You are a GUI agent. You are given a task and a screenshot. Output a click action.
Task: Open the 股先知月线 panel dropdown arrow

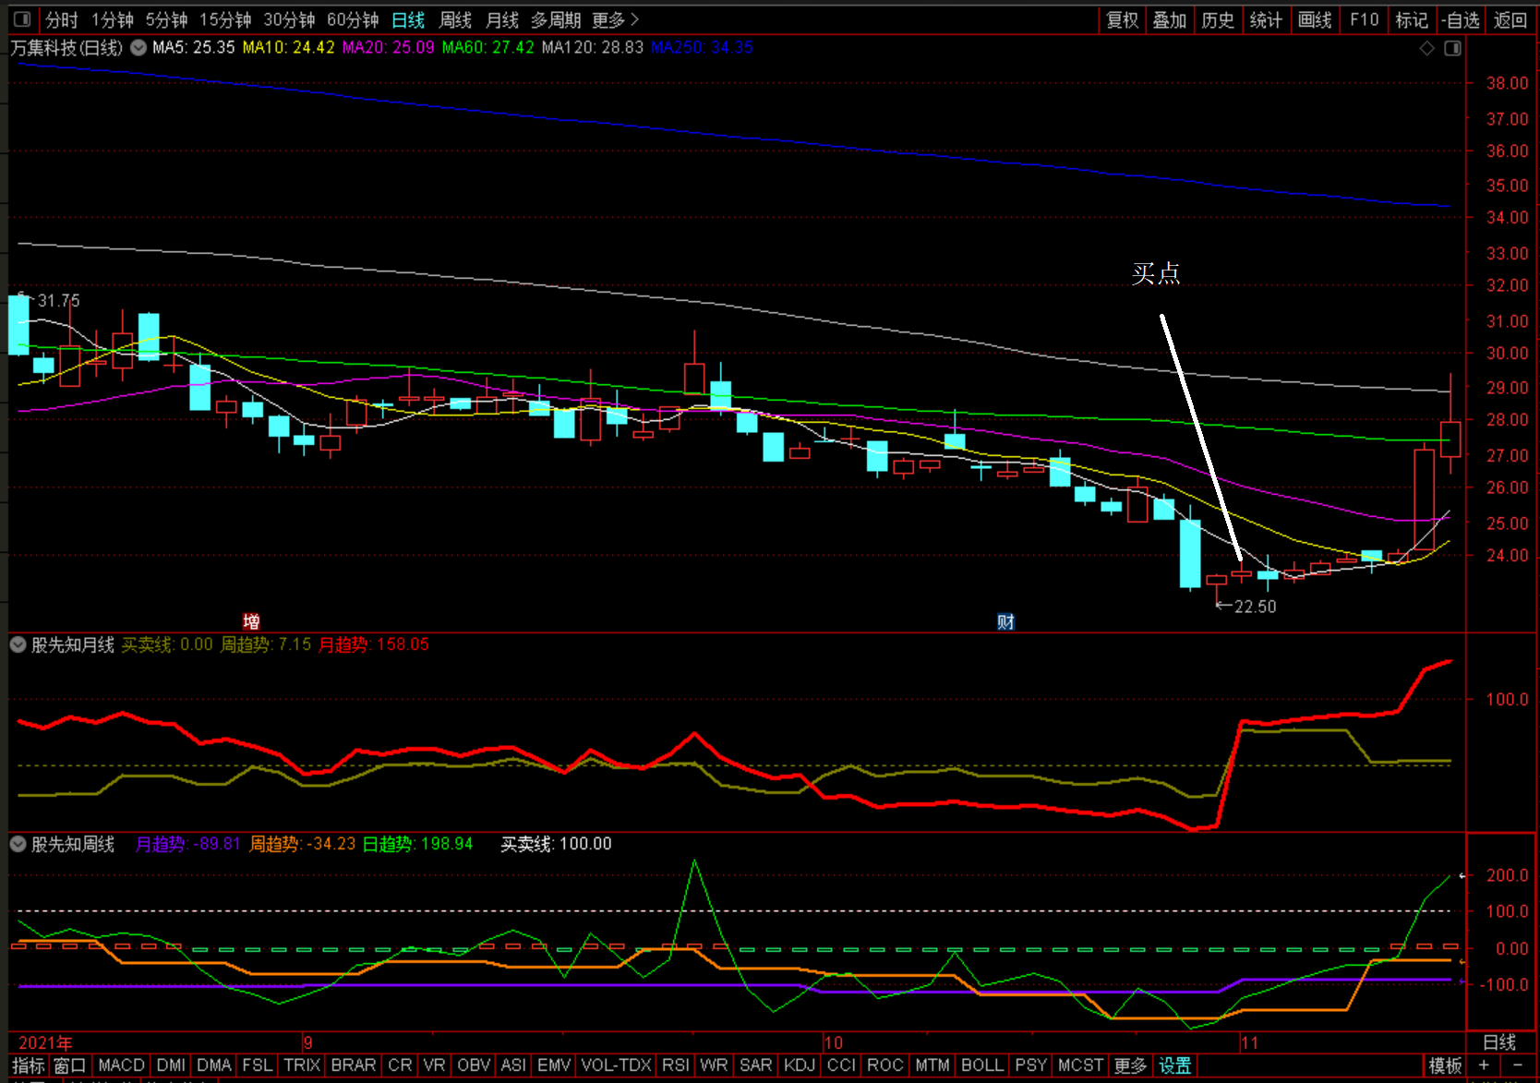(x=18, y=644)
